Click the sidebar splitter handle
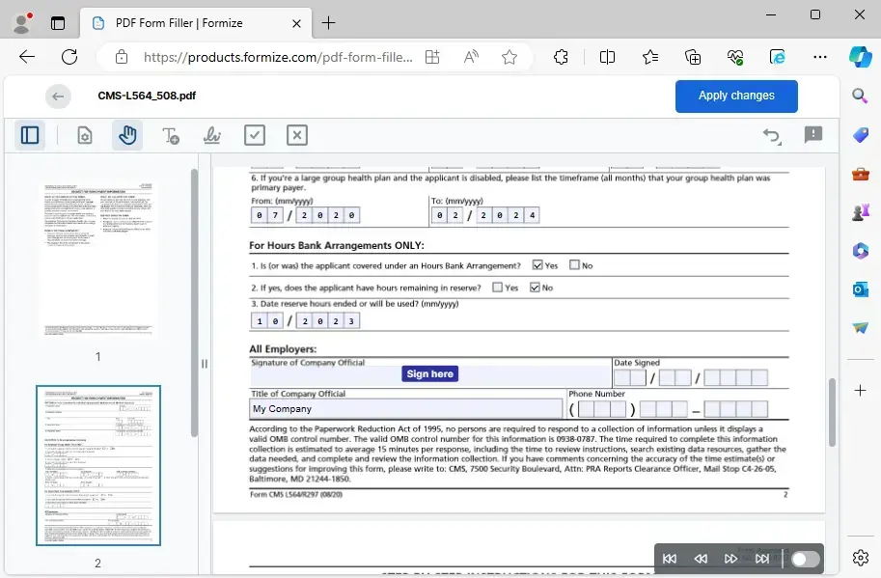881x578 pixels. (x=205, y=364)
